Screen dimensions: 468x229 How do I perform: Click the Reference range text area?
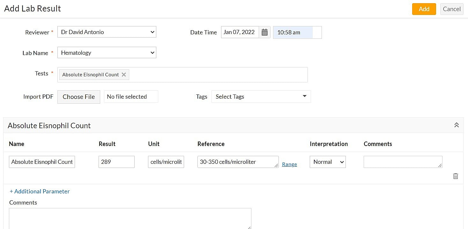point(238,162)
